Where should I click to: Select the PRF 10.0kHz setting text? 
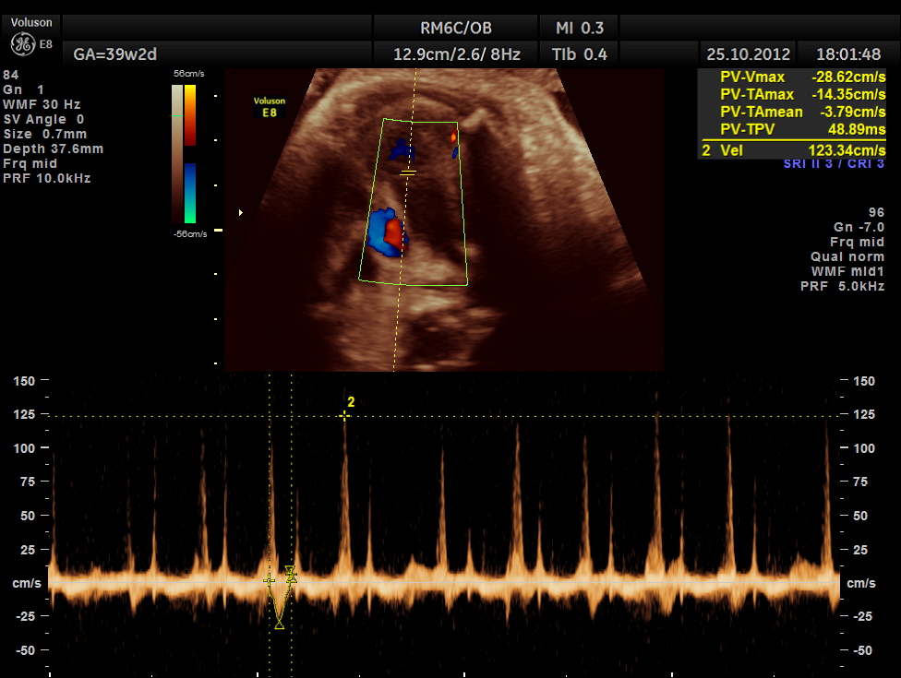pos(47,178)
